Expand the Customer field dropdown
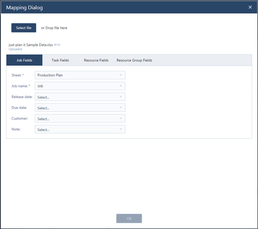The height and width of the screenshot is (229, 258). pyautogui.click(x=77, y=119)
